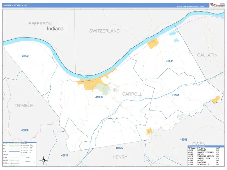Select the HENRY county label
The width and height of the screenshot is (227, 170).
pos(120,157)
